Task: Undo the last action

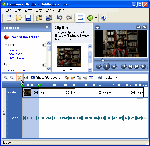Action: coord(60,18)
